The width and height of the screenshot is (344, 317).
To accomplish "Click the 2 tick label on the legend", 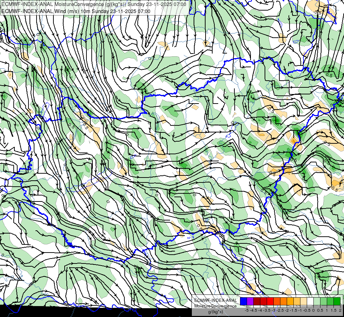I will click(340, 310).
